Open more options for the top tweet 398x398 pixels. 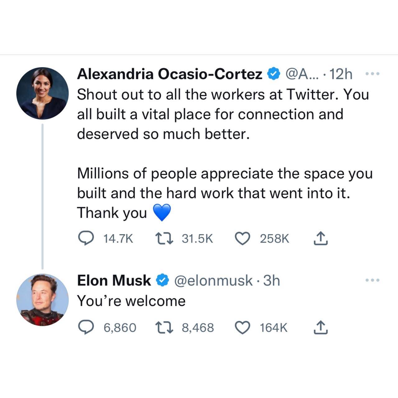(372, 74)
